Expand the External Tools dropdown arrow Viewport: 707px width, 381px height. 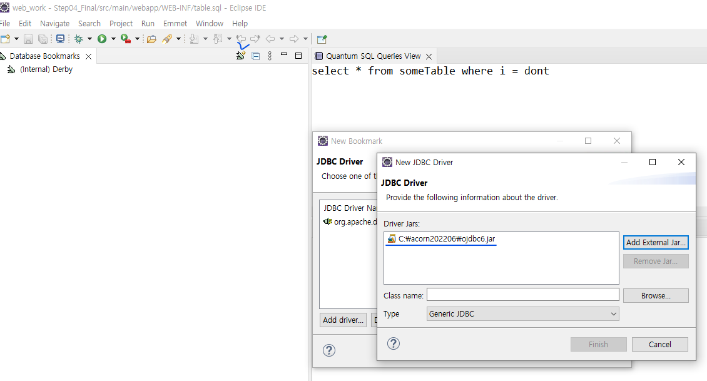pos(137,39)
